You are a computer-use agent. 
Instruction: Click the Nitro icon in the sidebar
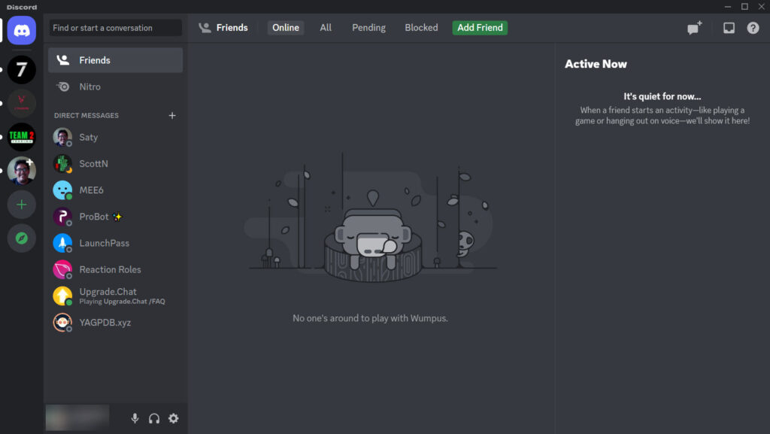(x=63, y=87)
